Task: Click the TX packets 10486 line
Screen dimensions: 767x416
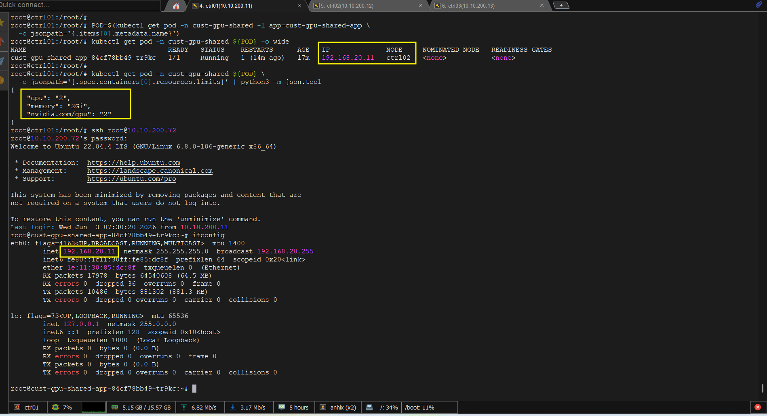Action: tap(125, 292)
